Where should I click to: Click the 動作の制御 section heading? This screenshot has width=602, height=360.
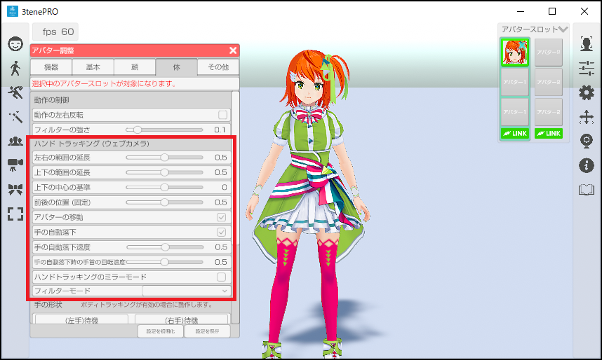(51, 99)
